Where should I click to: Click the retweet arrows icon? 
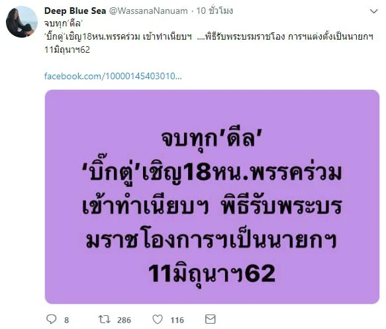[105, 319]
